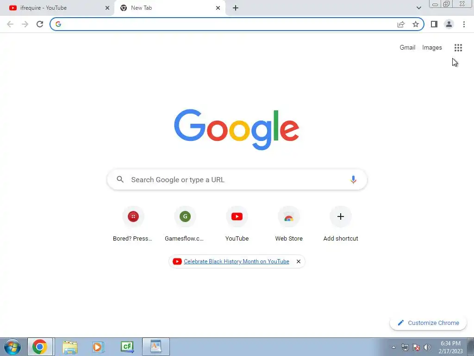Focus the Search Google or type a URL box
The width and height of the screenshot is (474, 356).
coord(237,179)
